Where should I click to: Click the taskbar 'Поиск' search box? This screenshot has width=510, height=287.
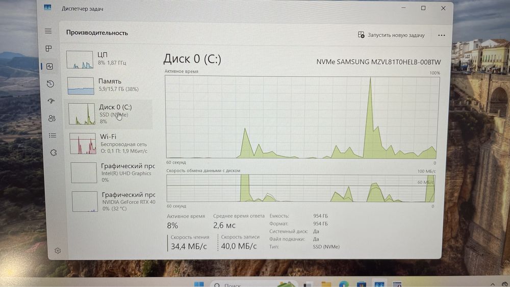(x=253, y=283)
